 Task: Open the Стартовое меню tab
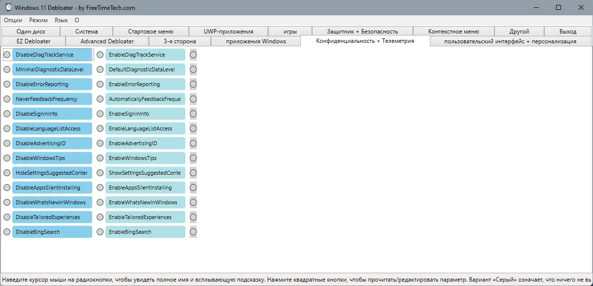(151, 31)
